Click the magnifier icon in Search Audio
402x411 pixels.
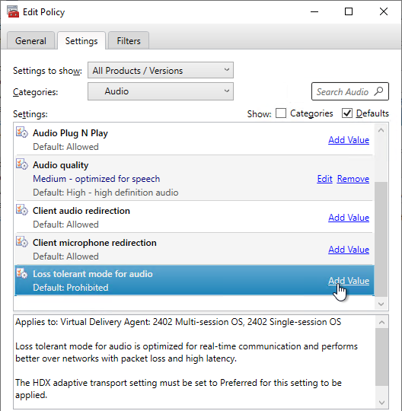pos(379,91)
